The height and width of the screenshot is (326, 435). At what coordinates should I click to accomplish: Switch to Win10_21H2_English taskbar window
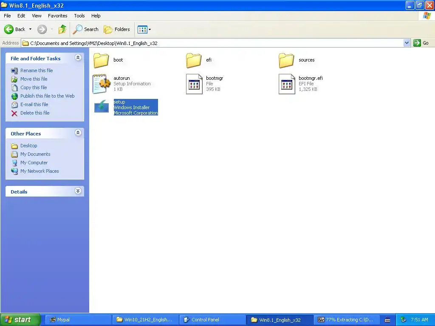coord(146,320)
